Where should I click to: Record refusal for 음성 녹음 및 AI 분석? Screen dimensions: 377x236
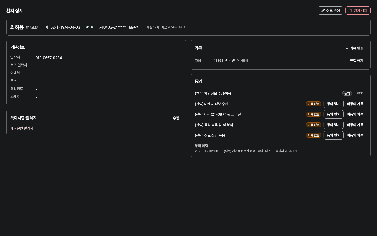355,125
